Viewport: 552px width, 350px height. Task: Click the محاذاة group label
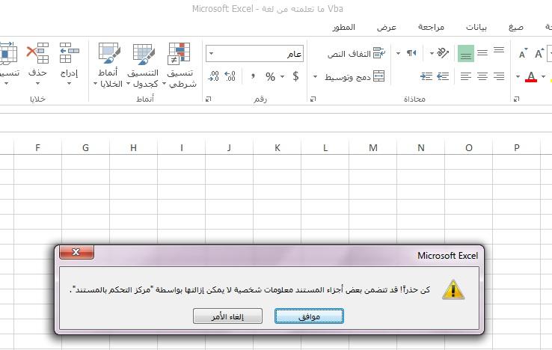[x=414, y=99]
